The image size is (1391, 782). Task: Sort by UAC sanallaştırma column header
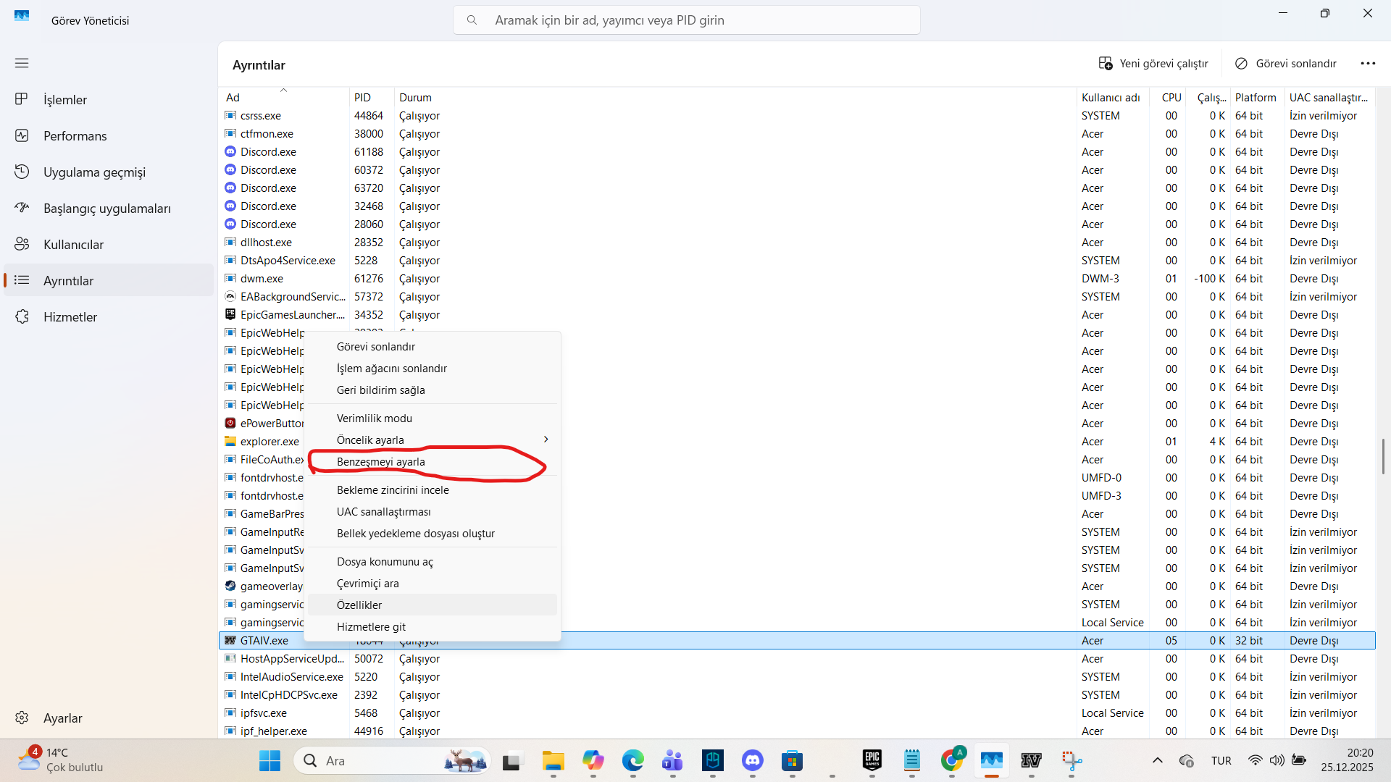(1329, 97)
